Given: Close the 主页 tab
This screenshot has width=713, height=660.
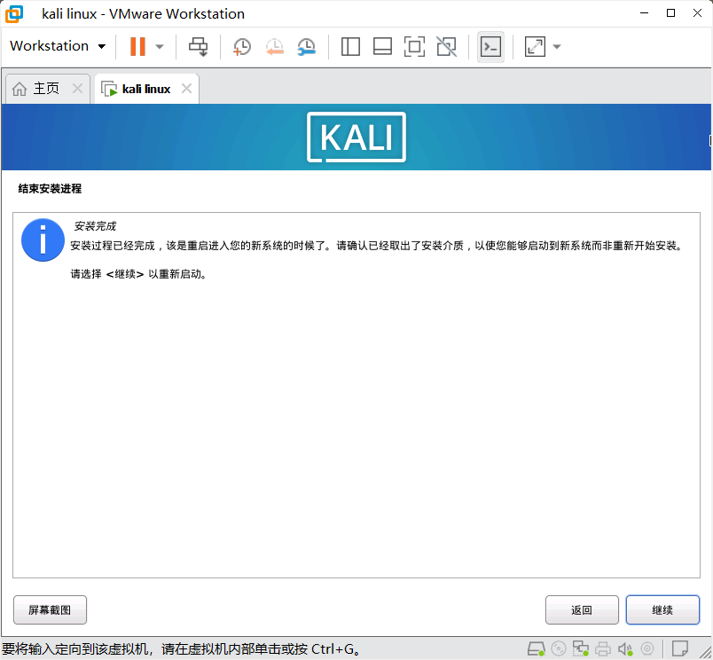Looking at the screenshot, I should 78,88.
